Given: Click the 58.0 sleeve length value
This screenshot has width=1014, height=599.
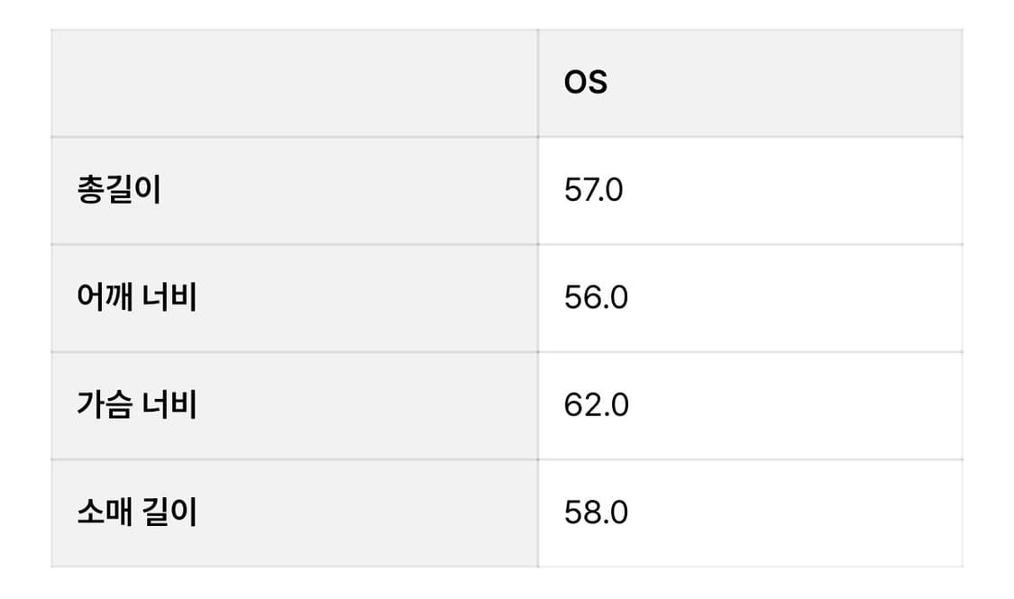Looking at the screenshot, I should pyautogui.click(x=596, y=512).
